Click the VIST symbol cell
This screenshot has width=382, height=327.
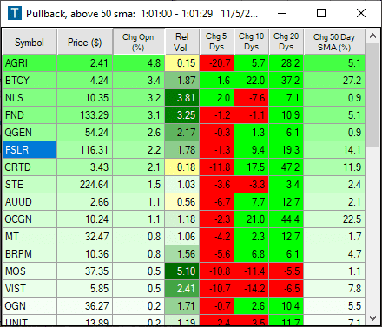click(30, 289)
